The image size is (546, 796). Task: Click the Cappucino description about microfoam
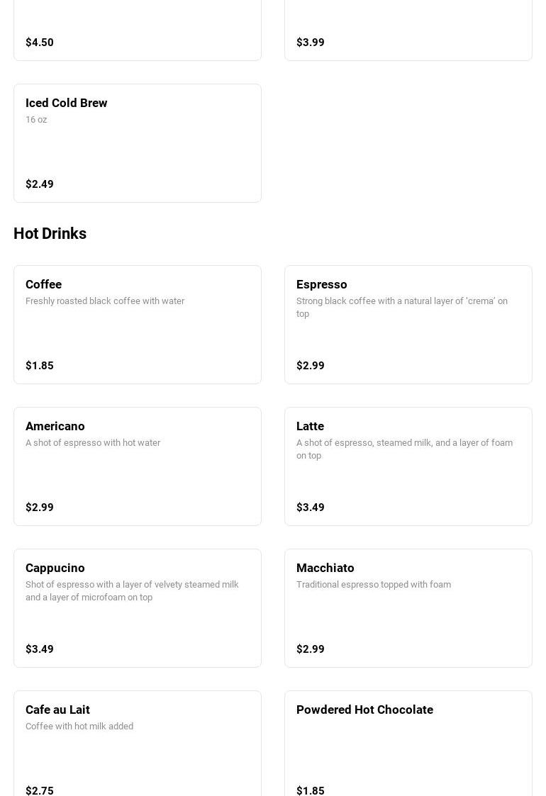(132, 590)
